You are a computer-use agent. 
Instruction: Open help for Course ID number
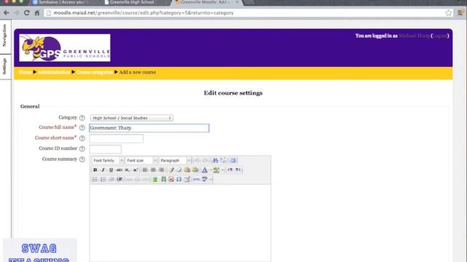(x=82, y=148)
